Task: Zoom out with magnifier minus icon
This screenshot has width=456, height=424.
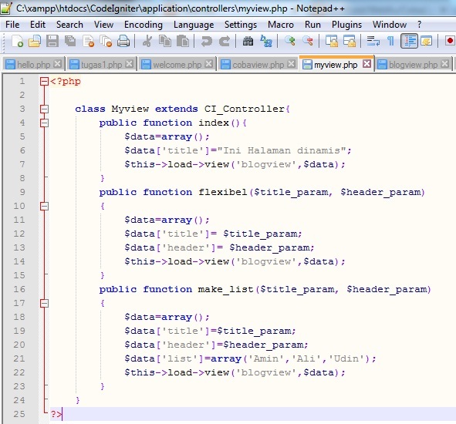Action: point(308,41)
